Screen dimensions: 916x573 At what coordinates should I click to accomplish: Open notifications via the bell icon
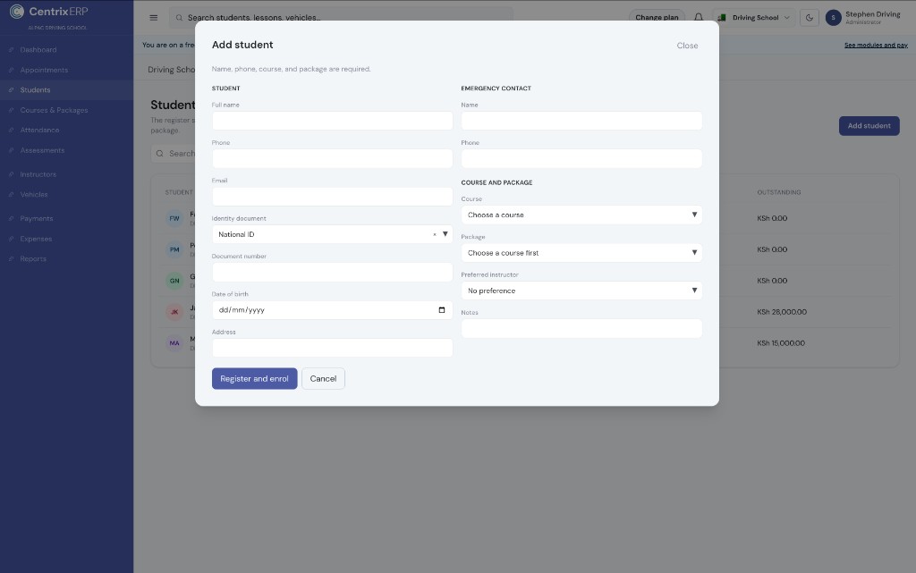coord(698,18)
